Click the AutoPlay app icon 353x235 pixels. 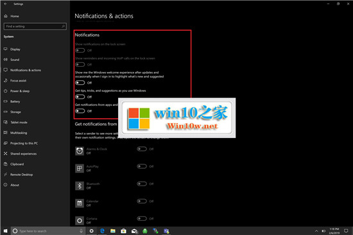[x=80, y=168]
